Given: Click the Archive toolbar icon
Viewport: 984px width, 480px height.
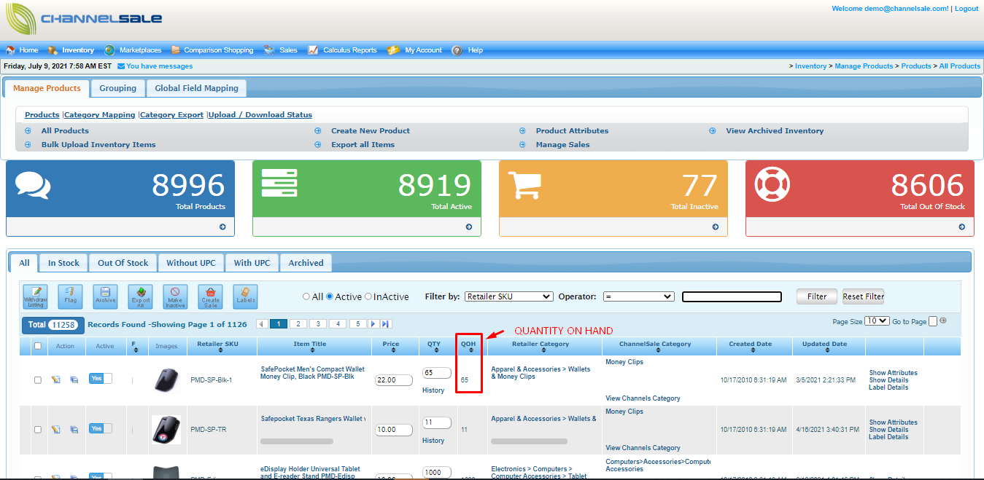Looking at the screenshot, I should point(105,296).
